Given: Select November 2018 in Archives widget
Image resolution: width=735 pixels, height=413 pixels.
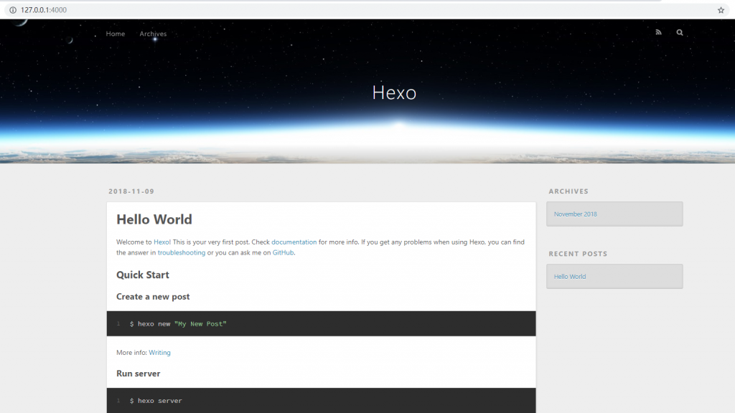Looking at the screenshot, I should point(575,214).
